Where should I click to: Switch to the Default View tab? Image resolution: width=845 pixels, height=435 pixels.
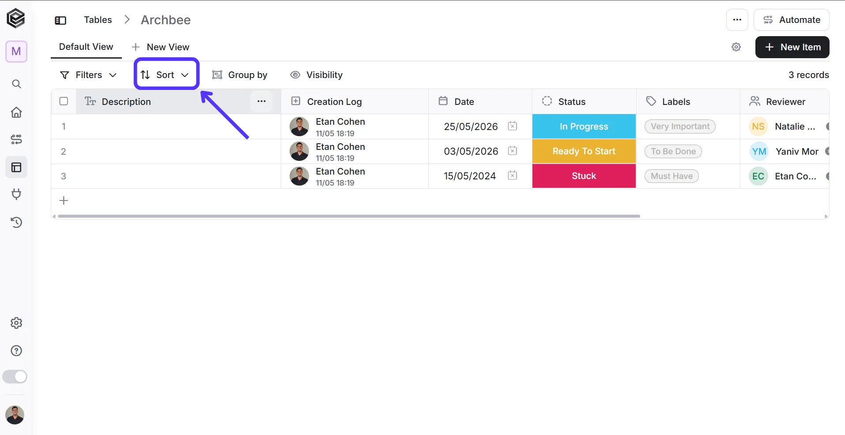click(86, 47)
